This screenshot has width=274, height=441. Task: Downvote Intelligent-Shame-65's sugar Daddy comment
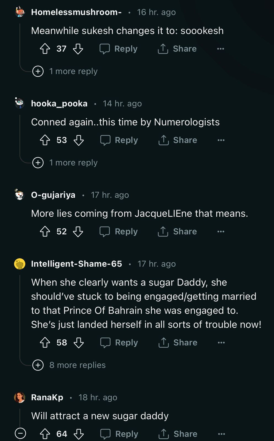[79, 343]
